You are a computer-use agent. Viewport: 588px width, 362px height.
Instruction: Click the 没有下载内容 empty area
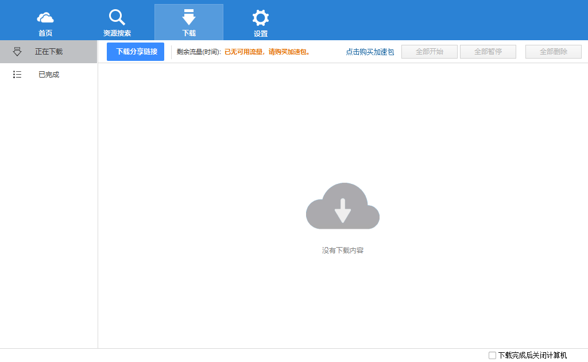pyautogui.click(x=343, y=250)
